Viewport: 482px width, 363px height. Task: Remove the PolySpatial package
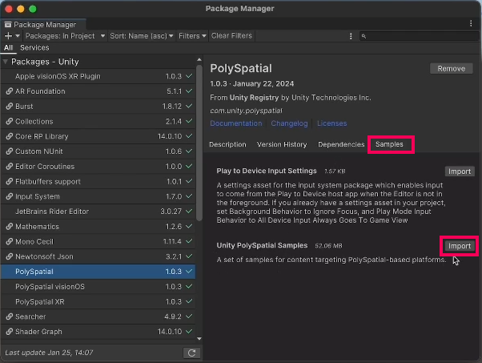451,69
